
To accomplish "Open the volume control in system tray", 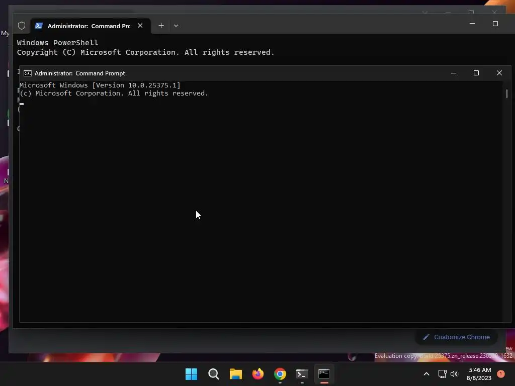I will pos(454,374).
